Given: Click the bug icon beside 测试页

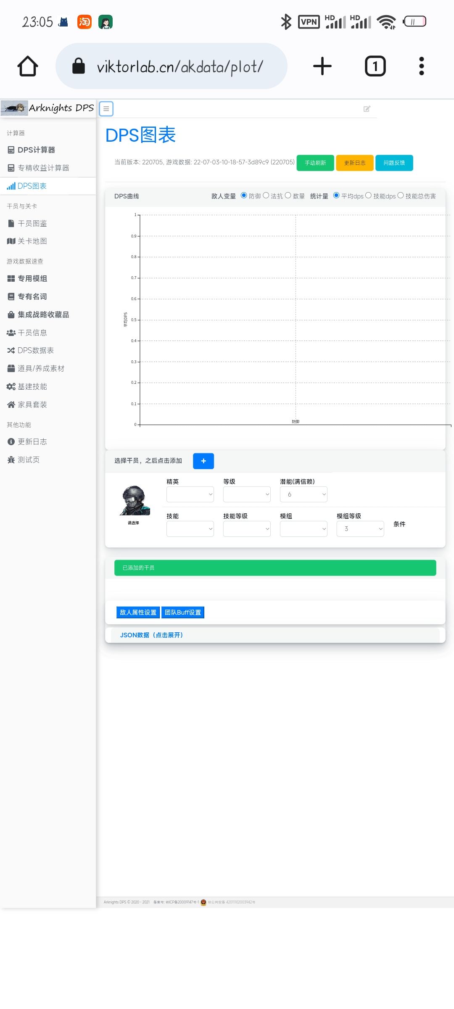Looking at the screenshot, I should tap(11, 460).
